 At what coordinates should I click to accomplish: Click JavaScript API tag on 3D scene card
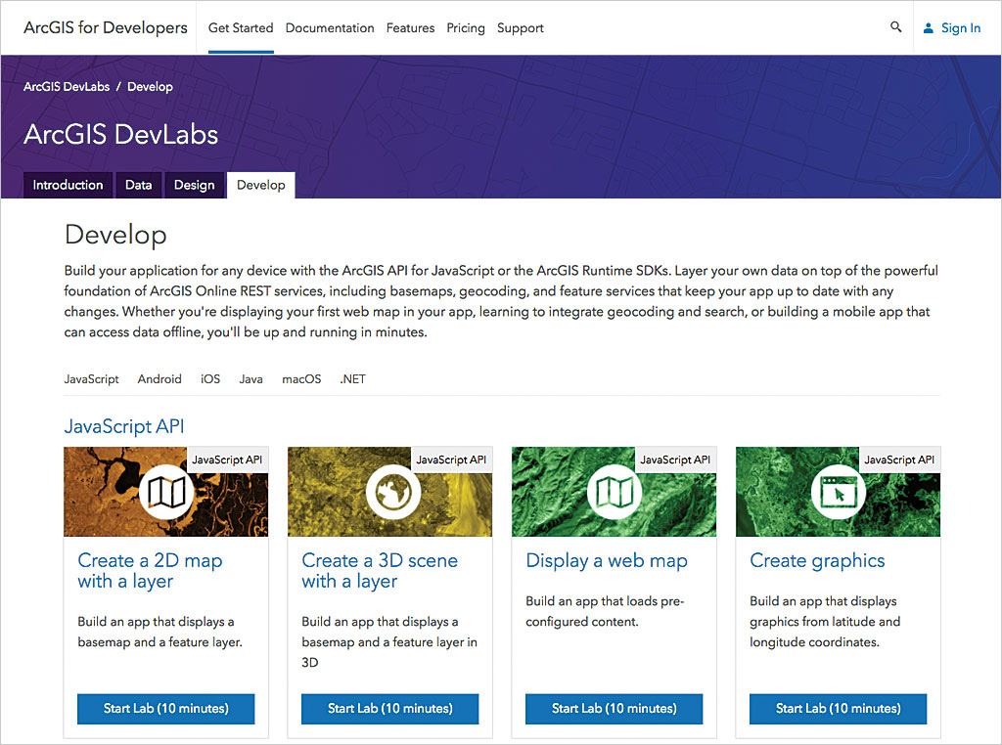451,460
